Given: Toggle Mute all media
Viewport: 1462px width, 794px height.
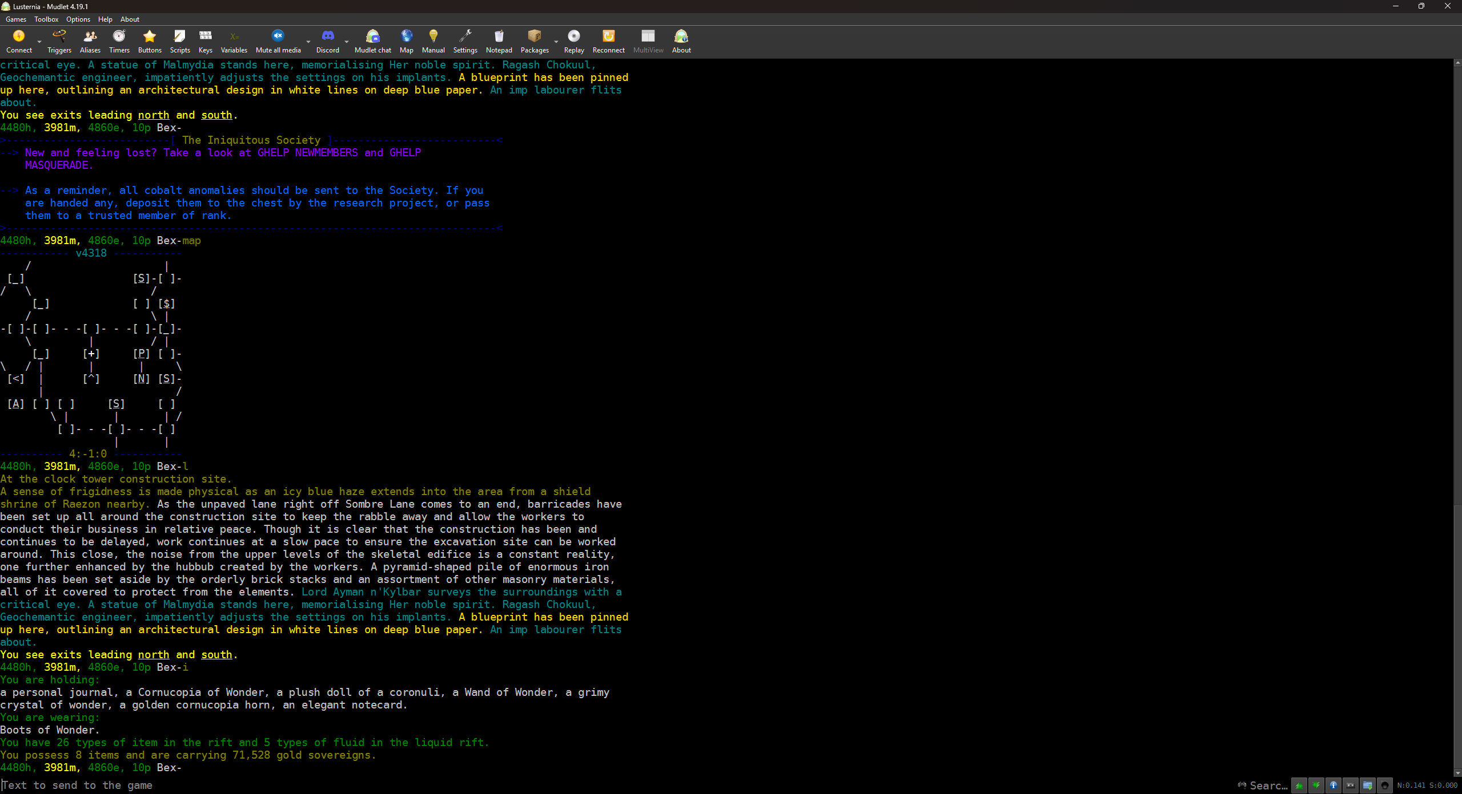Looking at the screenshot, I should click(278, 41).
